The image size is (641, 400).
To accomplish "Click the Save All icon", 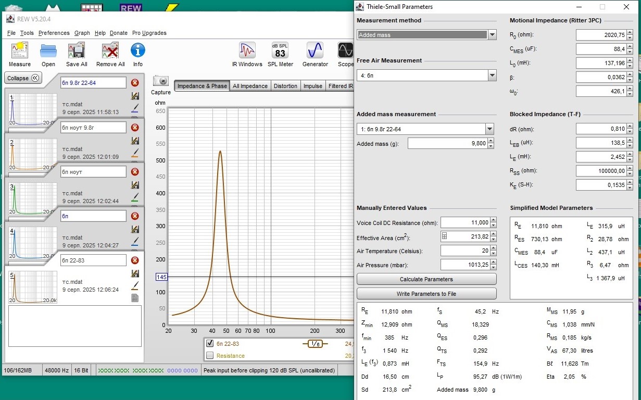I will coord(77,51).
